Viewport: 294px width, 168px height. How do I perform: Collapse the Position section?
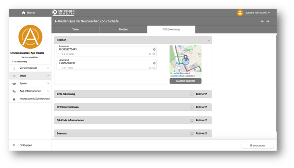coord(209,40)
